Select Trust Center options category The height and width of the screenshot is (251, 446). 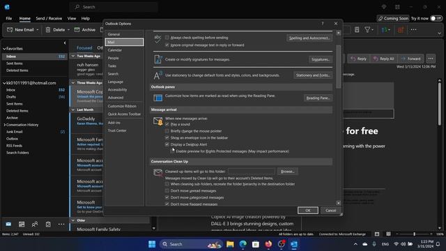(x=124, y=130)
